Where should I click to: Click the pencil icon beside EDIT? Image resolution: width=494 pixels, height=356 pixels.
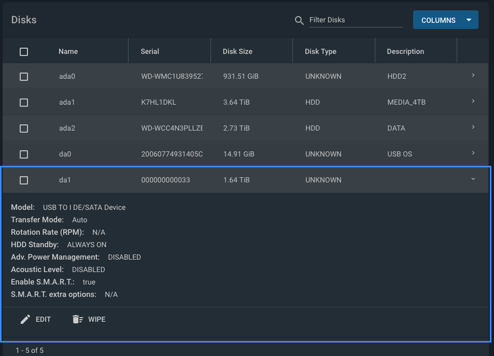(25, 319)
